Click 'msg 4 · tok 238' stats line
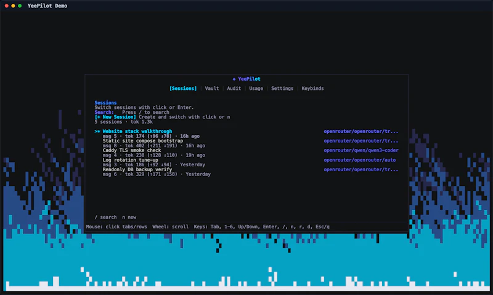This screenshot has width=493, height=295. (153, 155)
